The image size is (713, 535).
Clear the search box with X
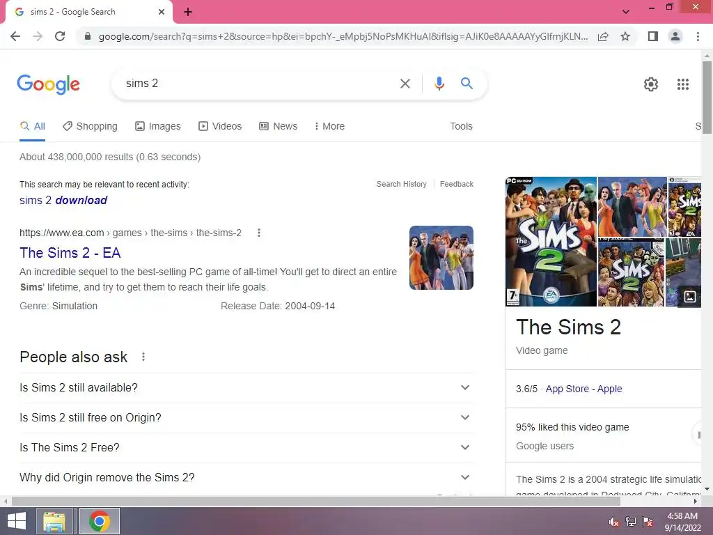(405, 84)
